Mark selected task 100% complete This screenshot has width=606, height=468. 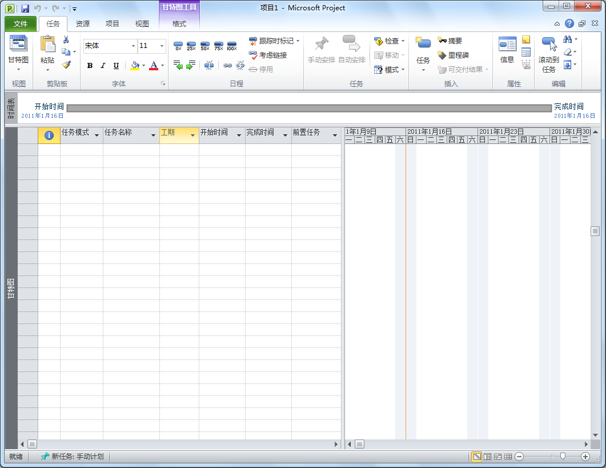click(231, 45)
